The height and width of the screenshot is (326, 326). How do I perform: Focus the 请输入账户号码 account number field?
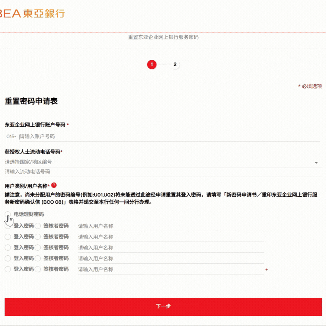[170, 136]
